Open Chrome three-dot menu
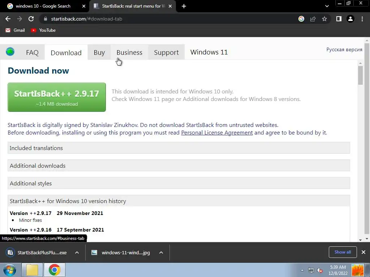This screenshot has width=370, height=277. pyautogui.click(x=362, y=19)
